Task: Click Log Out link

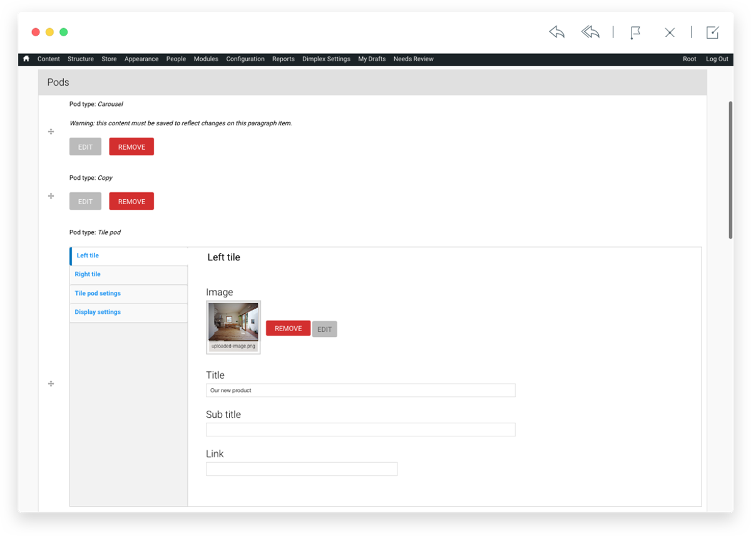Action: click(717, 59)
